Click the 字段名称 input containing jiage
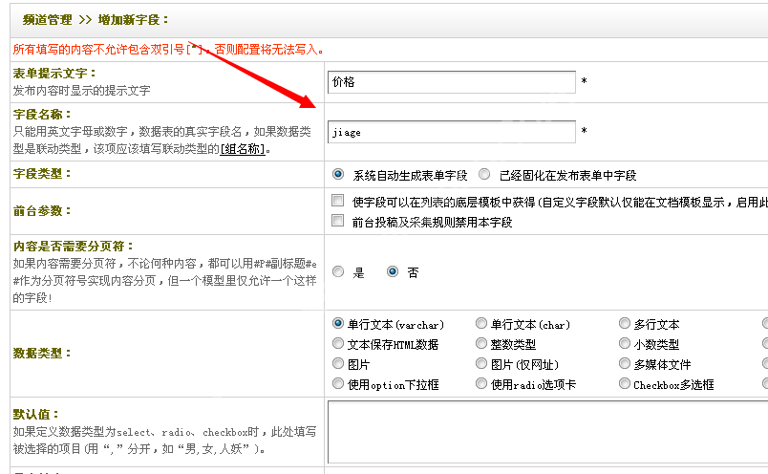This screenshot has height=474, width=768. (x=452, y=132)
